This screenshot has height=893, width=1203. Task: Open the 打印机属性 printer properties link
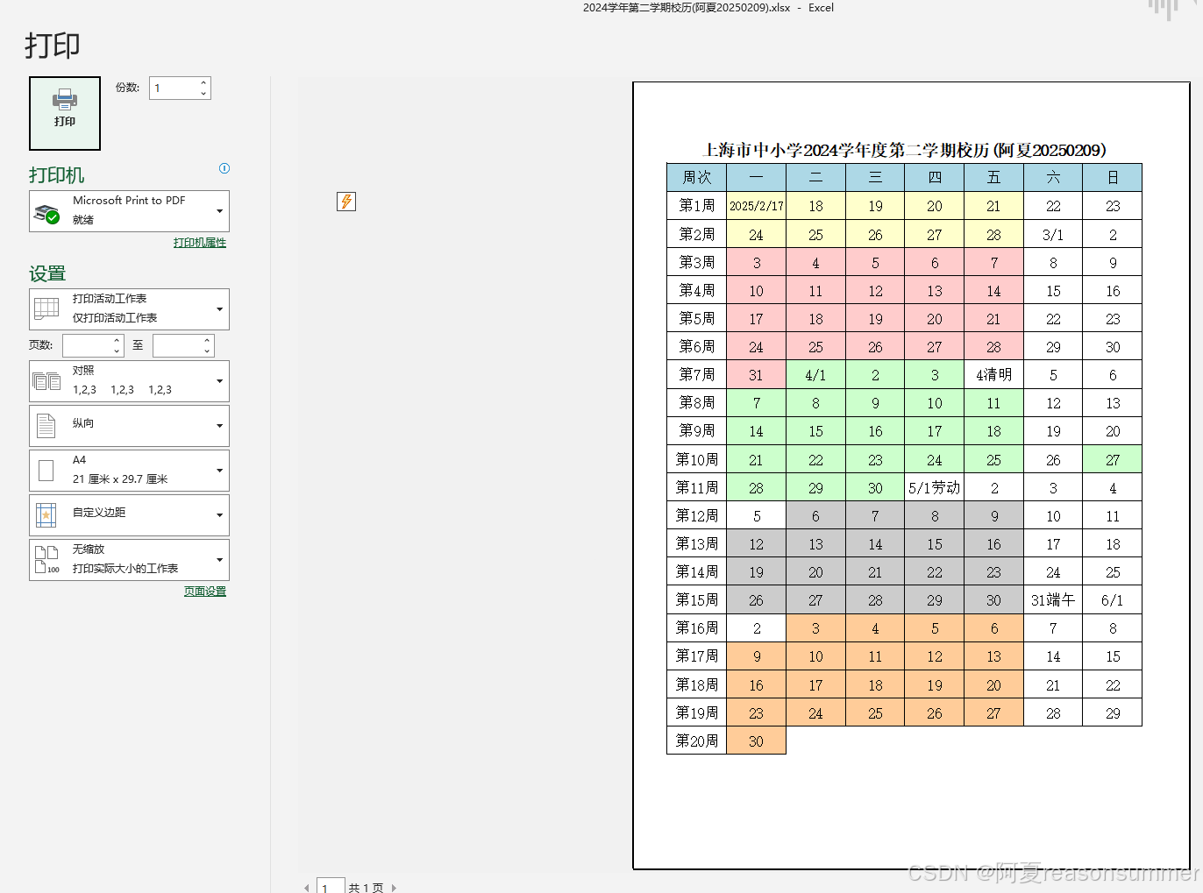pyautogui.click(x=200, y=243)
